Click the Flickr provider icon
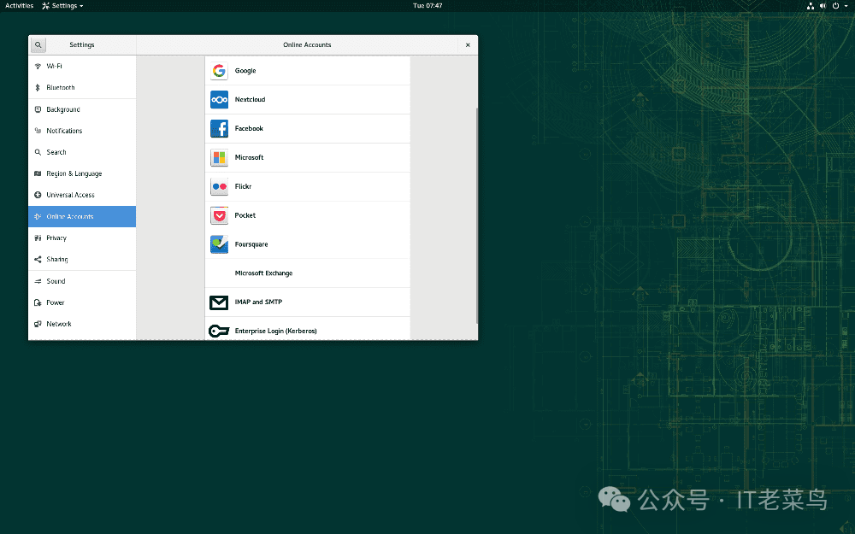Image resolution: width=855 pixels, height=534 pixels. (219, 186)
